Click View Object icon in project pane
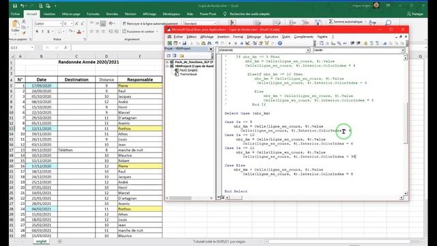Screen dimensions: 437x246 pyautogui.click(x=174, y=56)
